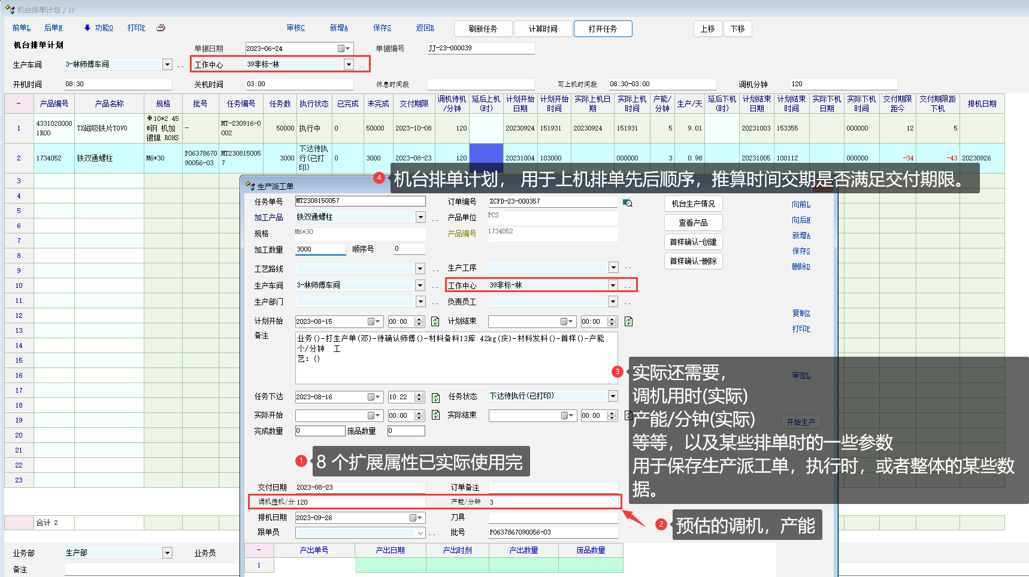This screenshot has height=577, width=1029.
Task: Click the refresh icon next to 计划开始 time
Action: 435,321
